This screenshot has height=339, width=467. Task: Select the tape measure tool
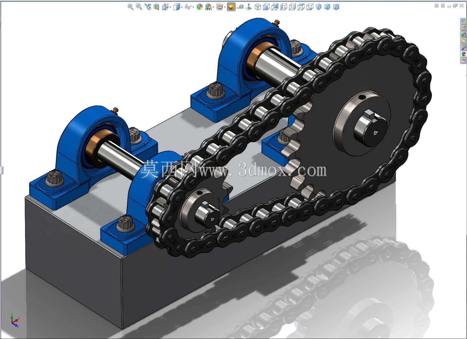point(240,7)
